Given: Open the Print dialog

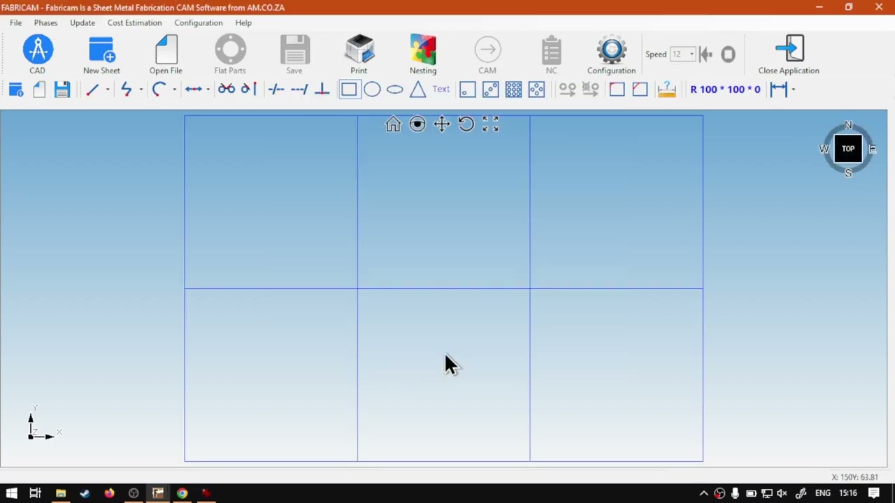Looking at the screenshot, I should tap(359, 54).
